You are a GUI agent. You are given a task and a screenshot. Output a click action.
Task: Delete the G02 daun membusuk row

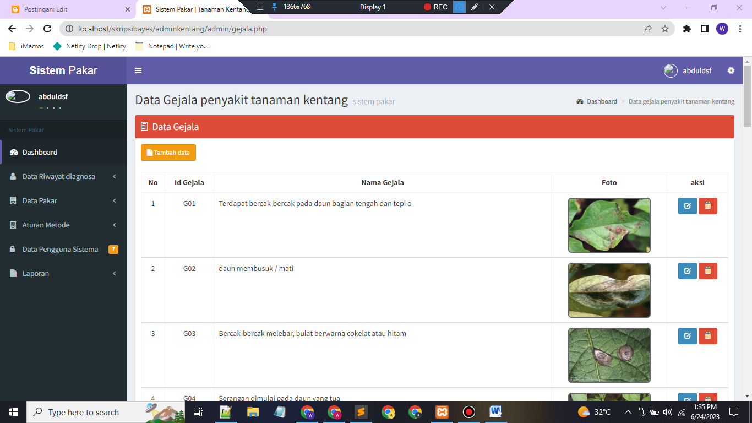(708, 271)
